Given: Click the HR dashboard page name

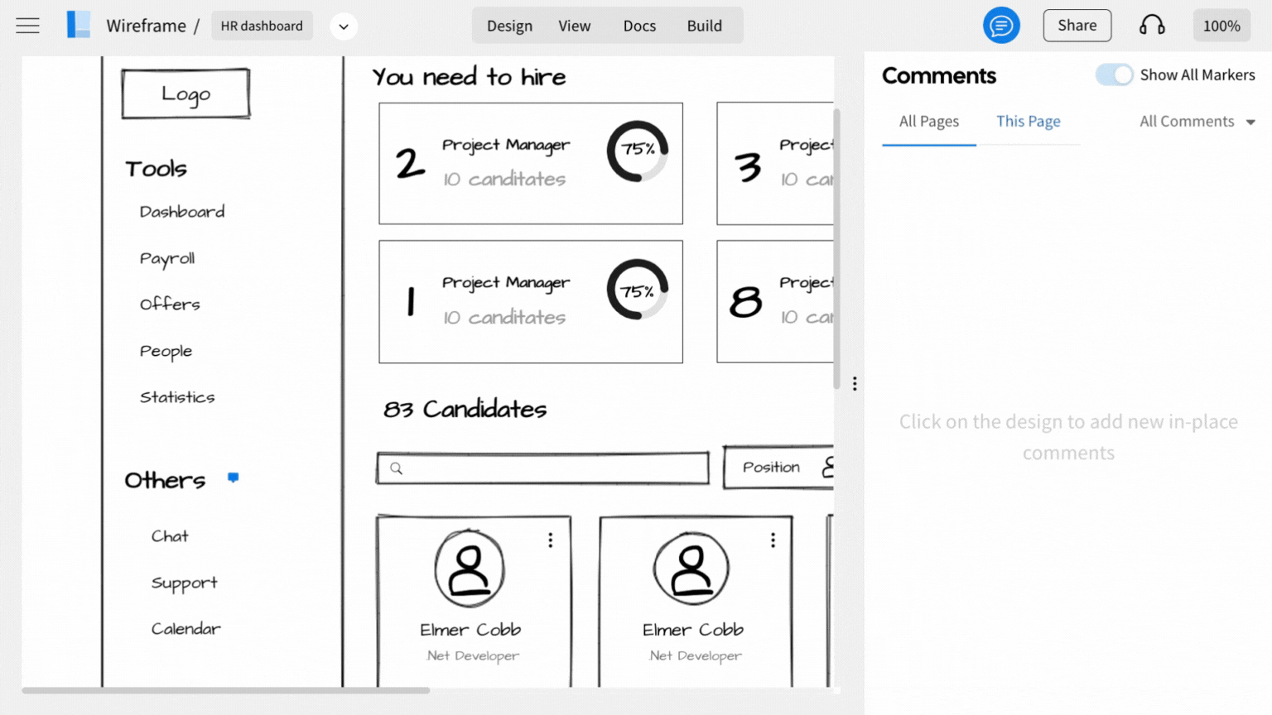Looking at the screenshot, I should point(262,26).
